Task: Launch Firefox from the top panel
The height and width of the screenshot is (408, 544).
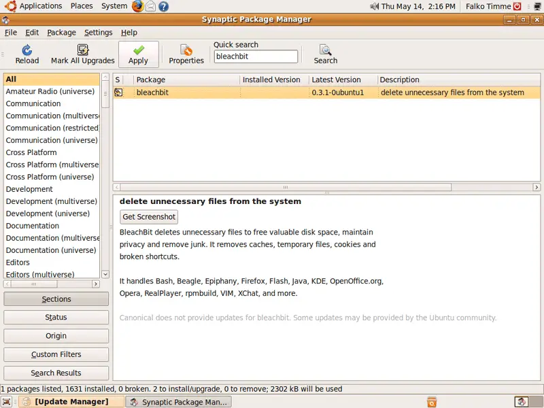Action: (x=138, y=6)
